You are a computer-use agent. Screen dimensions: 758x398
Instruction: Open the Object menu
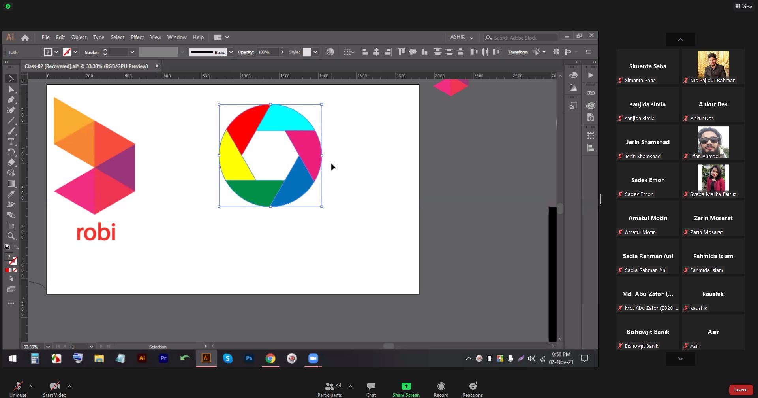coord(79,37)
